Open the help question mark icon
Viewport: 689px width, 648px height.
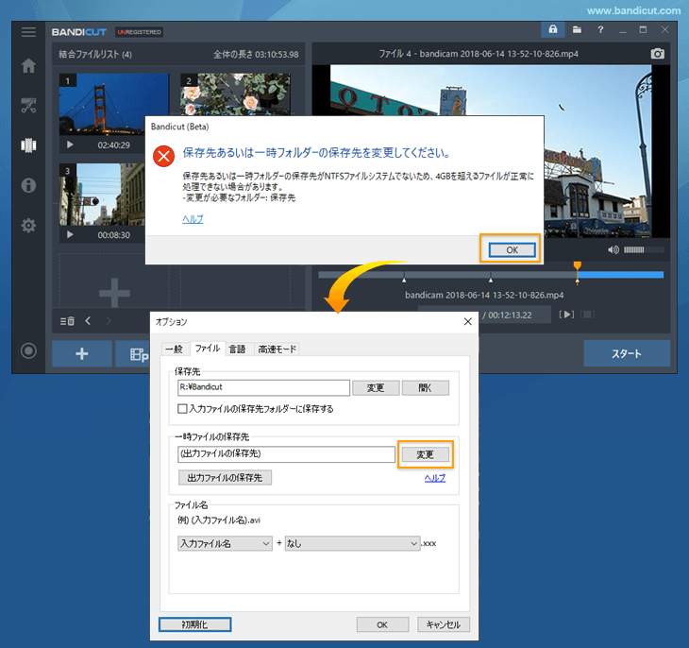(x=600, y=29)
